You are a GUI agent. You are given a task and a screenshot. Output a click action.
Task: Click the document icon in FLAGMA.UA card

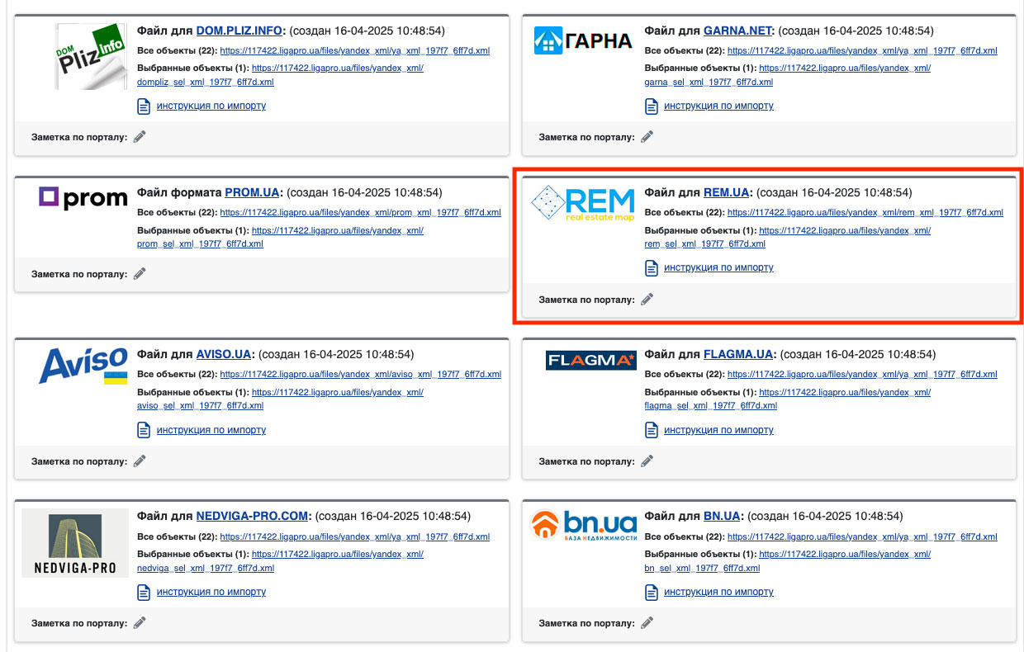pyautogui.click(x=651, y=430)
